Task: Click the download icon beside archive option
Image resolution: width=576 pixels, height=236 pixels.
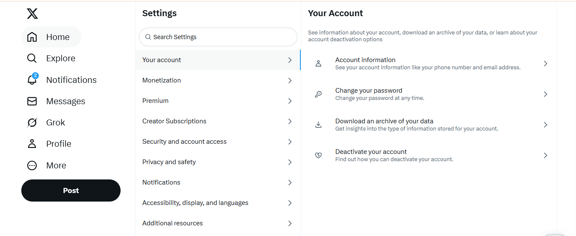Action: pyautogui.click(x=318, y=125)
